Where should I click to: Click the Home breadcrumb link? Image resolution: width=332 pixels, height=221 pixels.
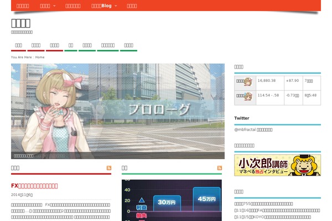[x=40, y=57]
